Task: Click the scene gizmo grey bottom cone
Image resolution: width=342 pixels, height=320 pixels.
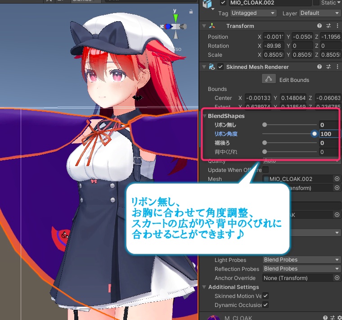Action: 175,35
